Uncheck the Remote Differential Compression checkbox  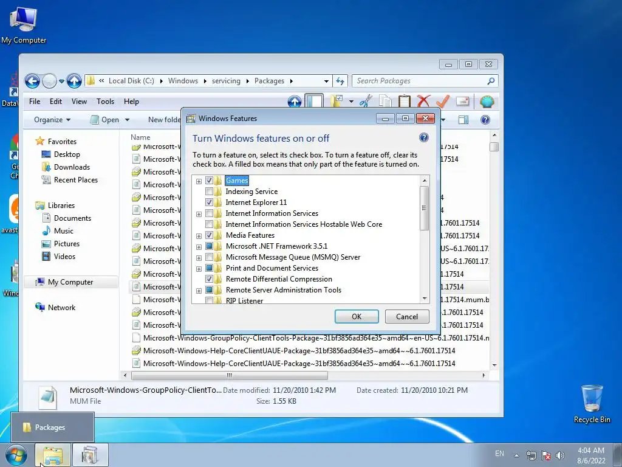(209, 279)
